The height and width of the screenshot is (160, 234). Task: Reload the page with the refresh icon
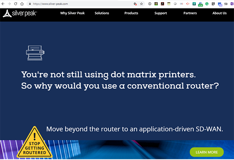tap(16, 4)
